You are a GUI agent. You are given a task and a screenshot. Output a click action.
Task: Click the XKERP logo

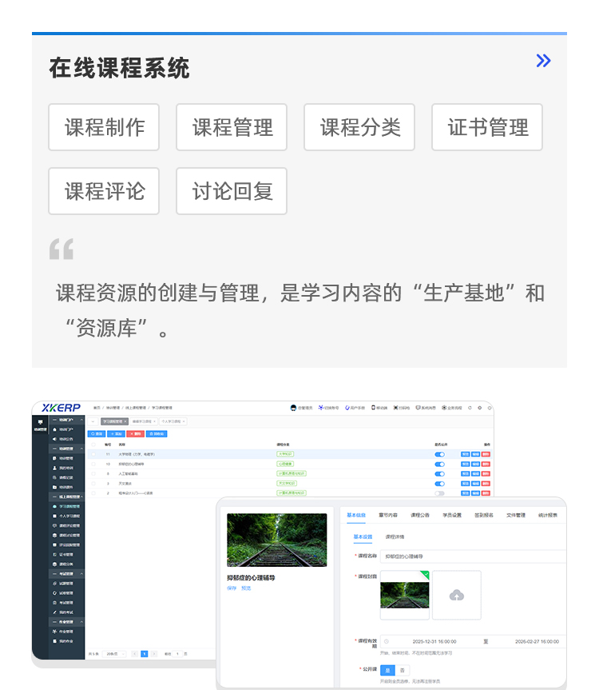[61, 408]
